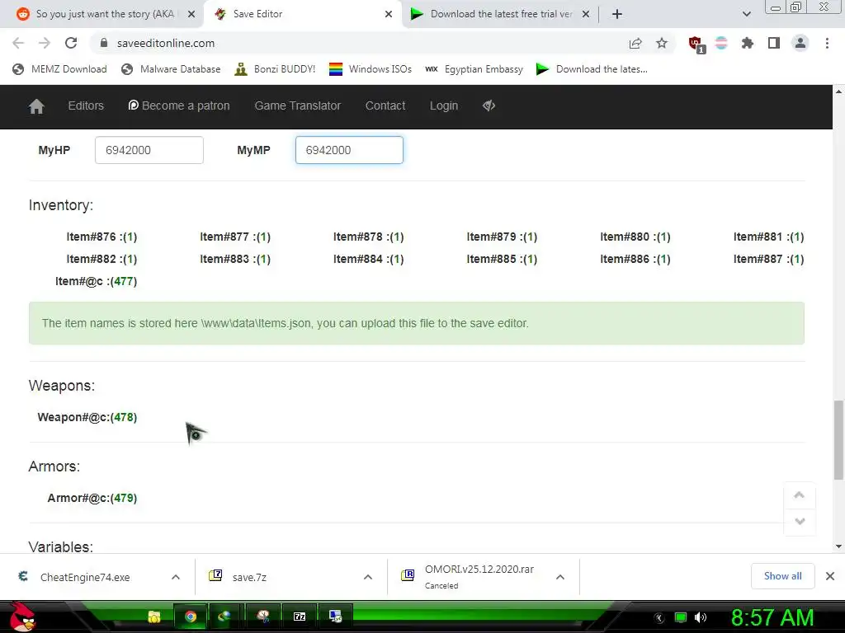
Task: Open the Chrome profile avatar
Action: pos(800,43)
